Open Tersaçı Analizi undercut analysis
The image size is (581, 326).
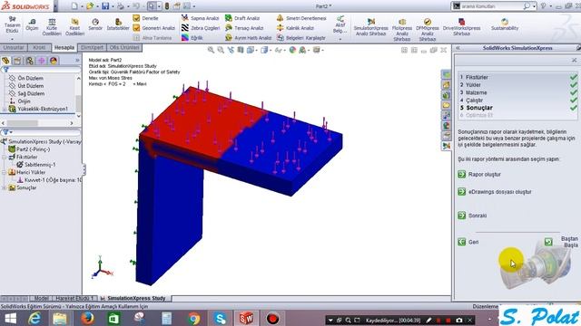pyautogui.click(x=244, y=28)
